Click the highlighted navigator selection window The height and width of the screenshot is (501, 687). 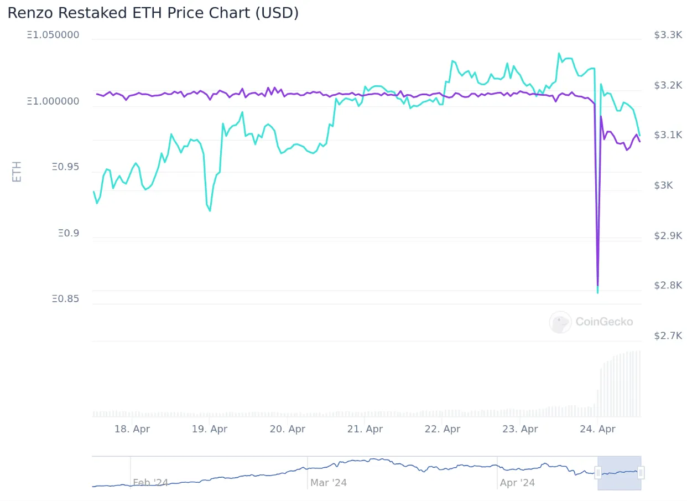pyautogui.click(x=620, y=473)
